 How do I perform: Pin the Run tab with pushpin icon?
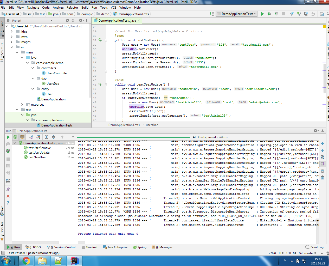8,189
